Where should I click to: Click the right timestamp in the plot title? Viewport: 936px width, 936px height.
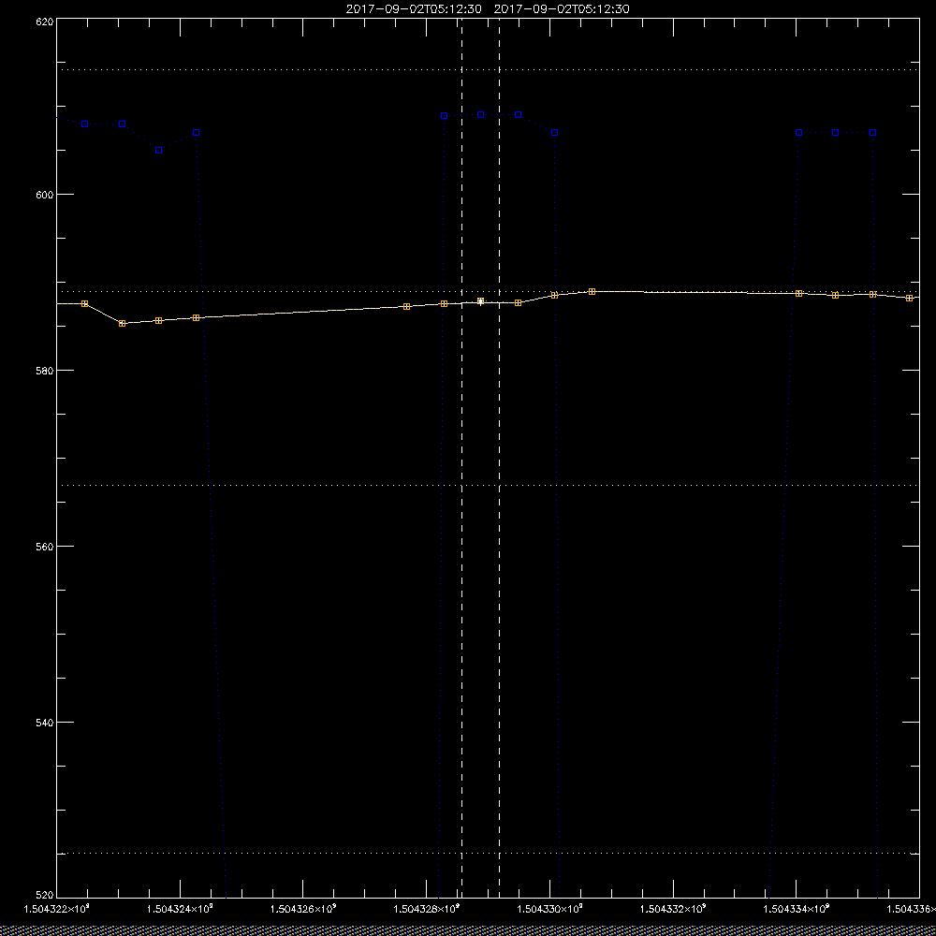tap(562, 9)
